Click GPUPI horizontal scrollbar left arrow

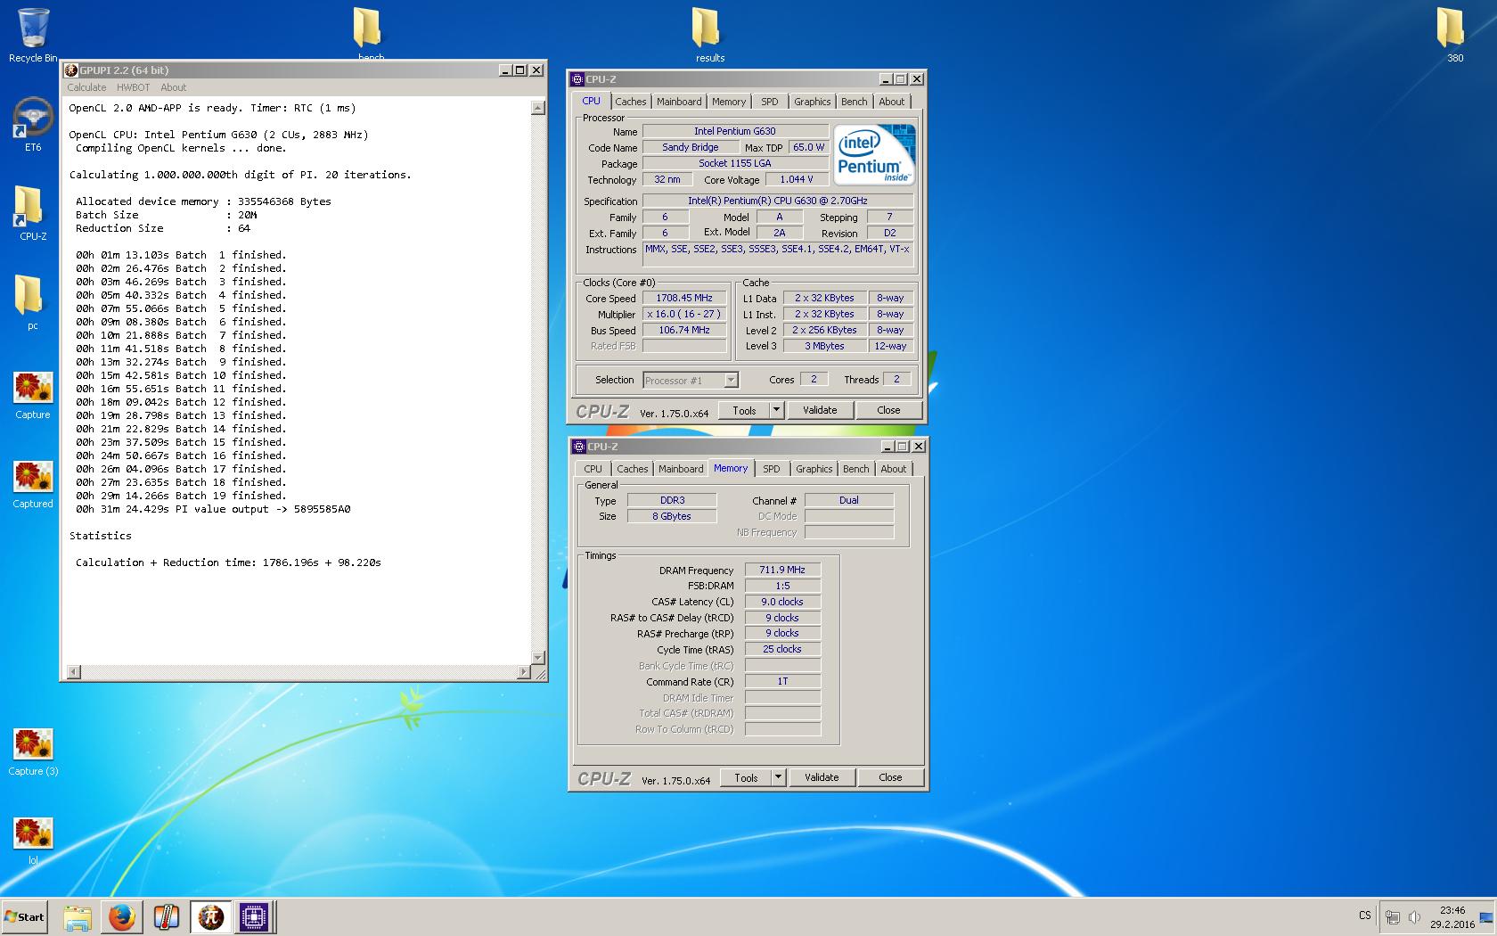coord(74,672)
